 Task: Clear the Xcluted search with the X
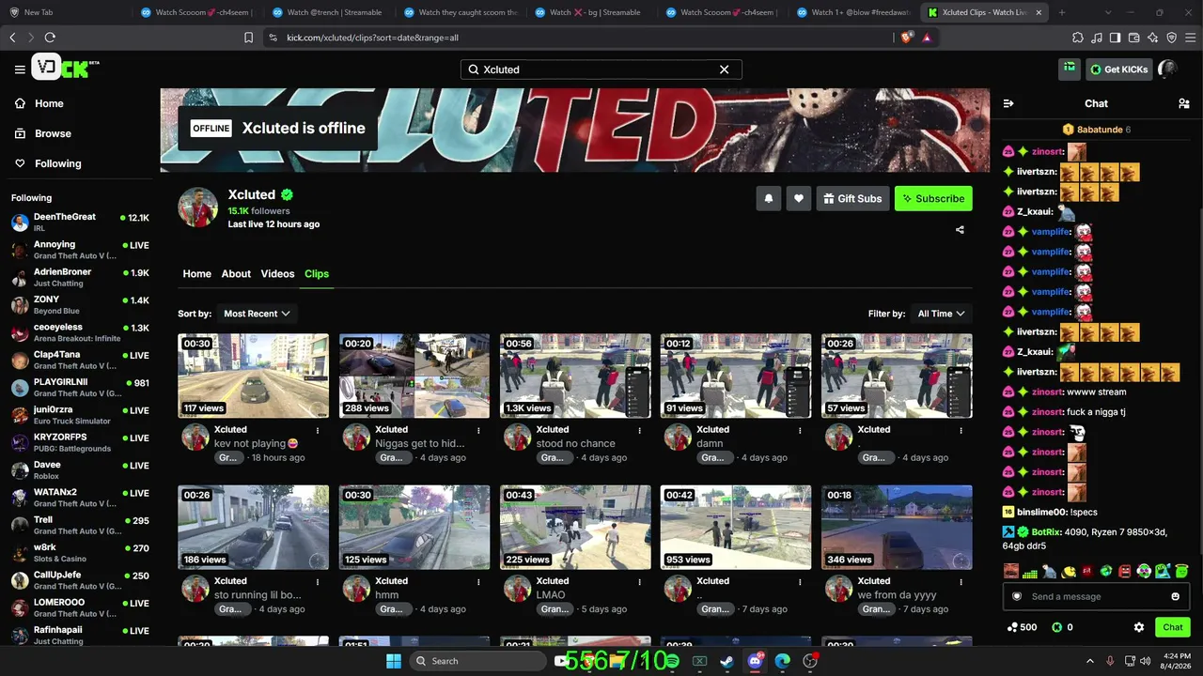click(724, 69)
